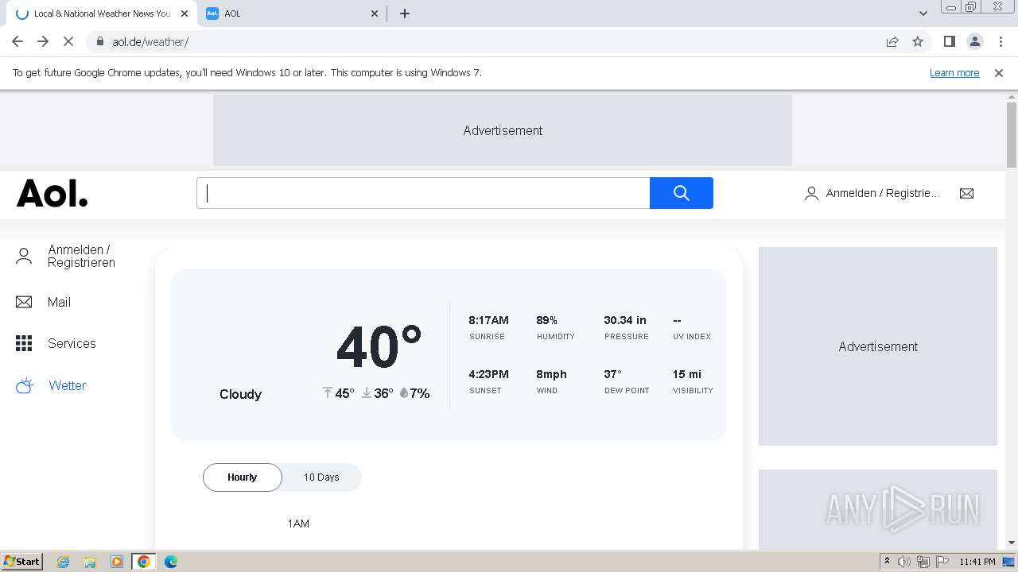This screenshot has height=572, width=1018.
Task: Stop loading the page
Action: [x=68, y=41]
